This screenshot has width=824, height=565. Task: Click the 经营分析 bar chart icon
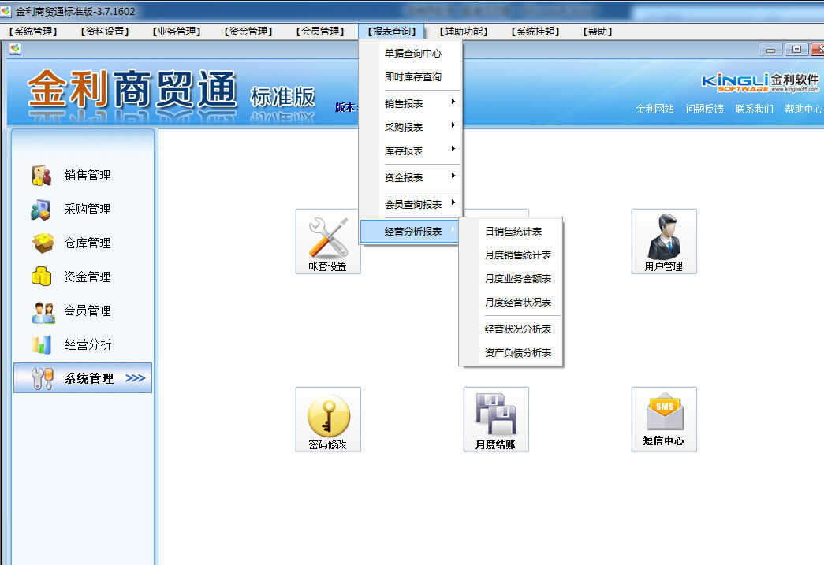pyautogui.click(x=42, y=344)
